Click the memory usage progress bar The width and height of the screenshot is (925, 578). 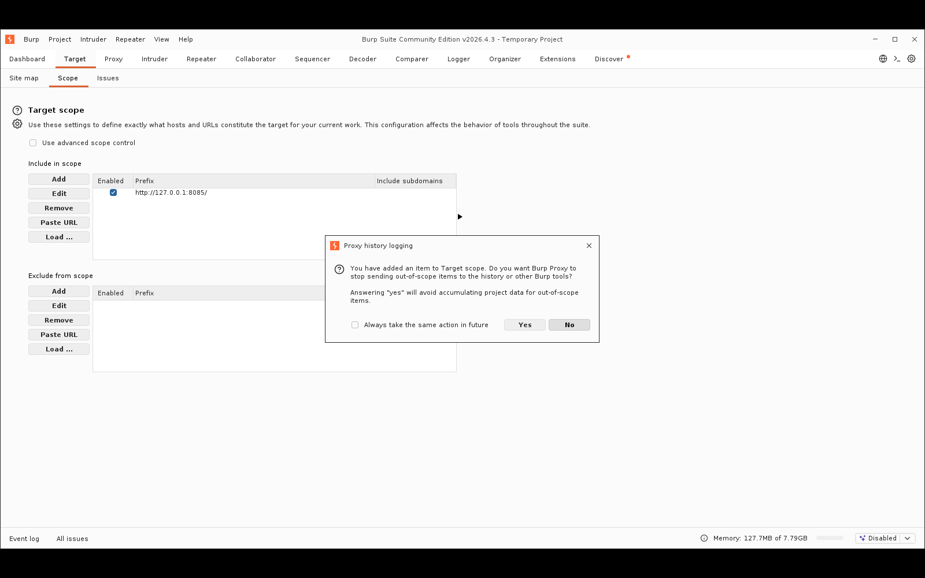pos(830,538)
